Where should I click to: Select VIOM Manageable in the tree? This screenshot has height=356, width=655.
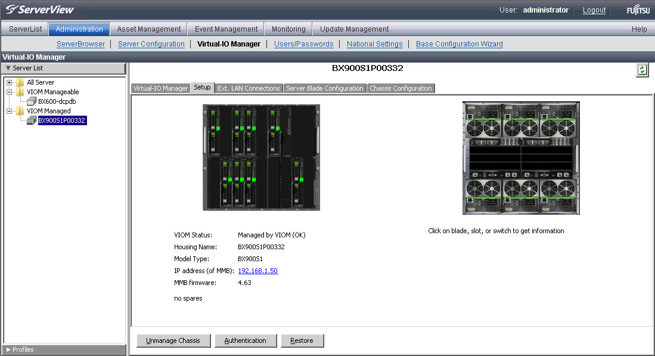pyautogui.click(x=52, y=92)
